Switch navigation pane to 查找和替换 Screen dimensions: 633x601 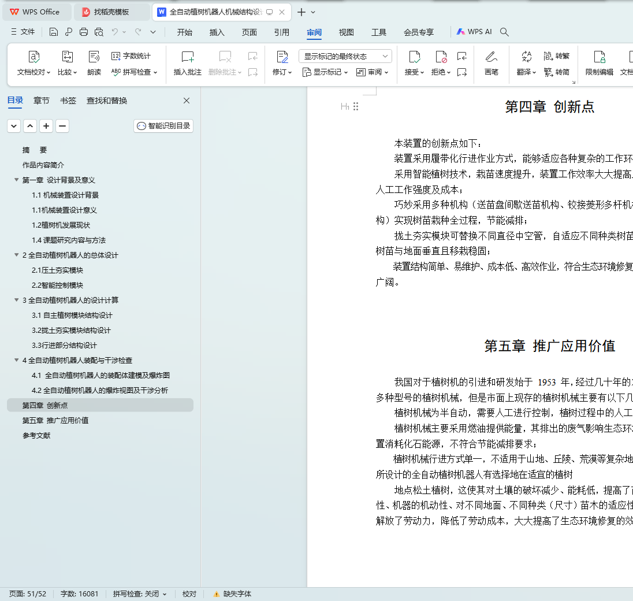point(107,101)
